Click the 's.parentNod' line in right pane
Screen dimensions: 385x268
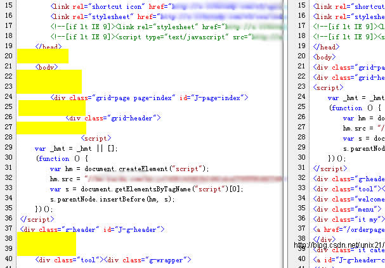tap(364, 149)
